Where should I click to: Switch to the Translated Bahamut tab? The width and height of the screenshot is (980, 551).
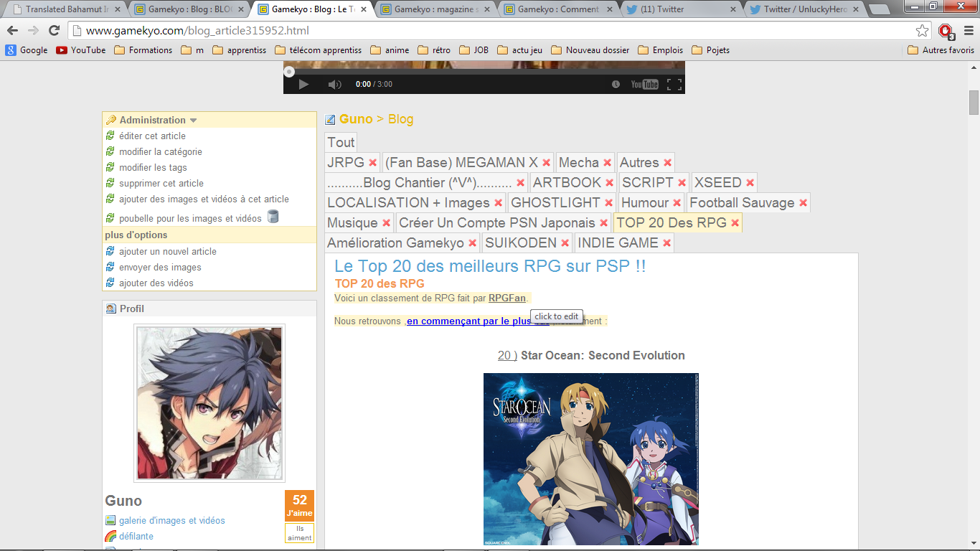(67, 9)
